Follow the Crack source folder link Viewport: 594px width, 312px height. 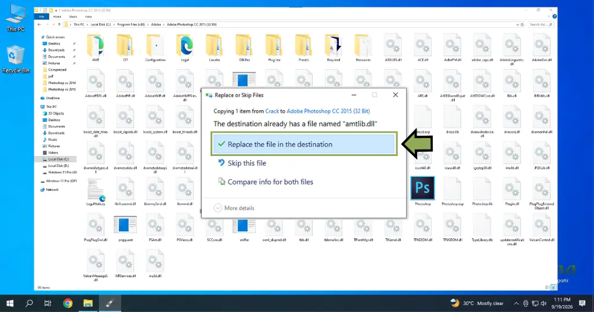[x=272, y=111]
